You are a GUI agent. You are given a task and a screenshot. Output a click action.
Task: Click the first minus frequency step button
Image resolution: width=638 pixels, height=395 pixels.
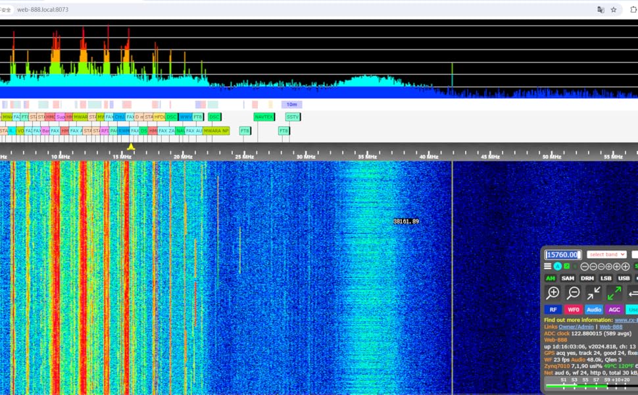585,267
